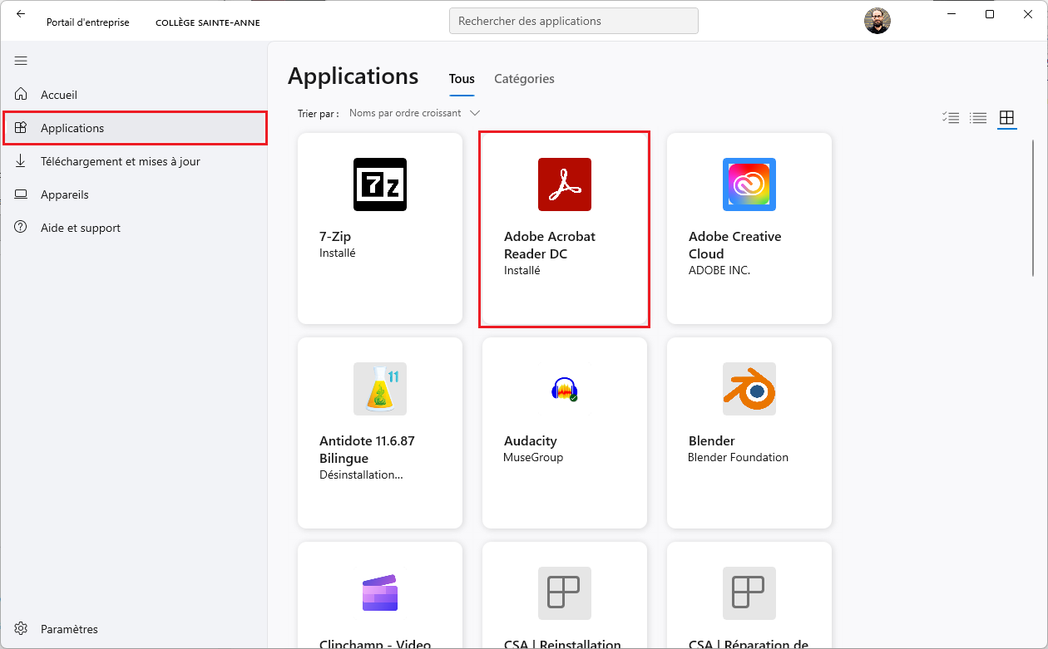Switch to grid tile view
The image size is (1048, 649).
[1006, 118]
